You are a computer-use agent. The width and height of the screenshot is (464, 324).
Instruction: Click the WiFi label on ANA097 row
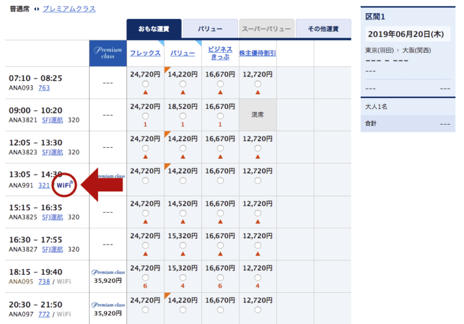(63, 314)
